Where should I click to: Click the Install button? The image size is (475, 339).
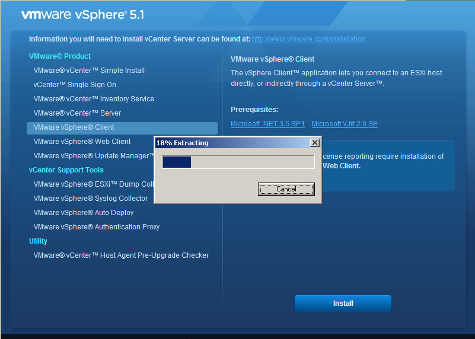point(343,303)
